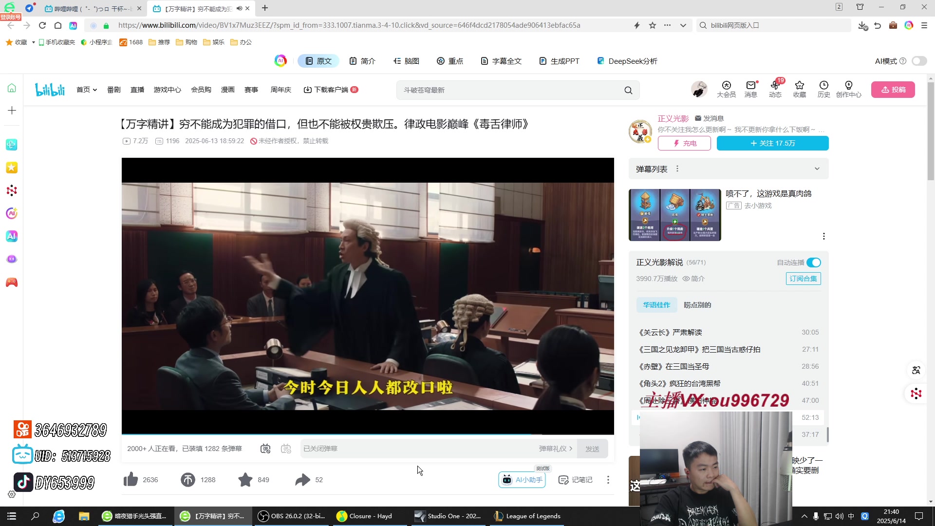Viewport: 935px width, 526px height.
Task: Click the 充电 charge button
Action: tap(684, 143)
